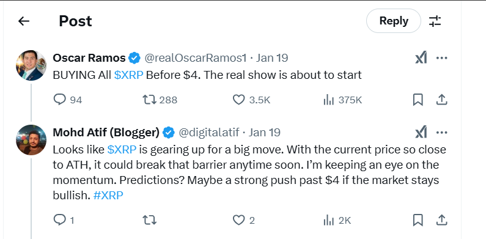Bookmark Oscar Ramos post

418,100
